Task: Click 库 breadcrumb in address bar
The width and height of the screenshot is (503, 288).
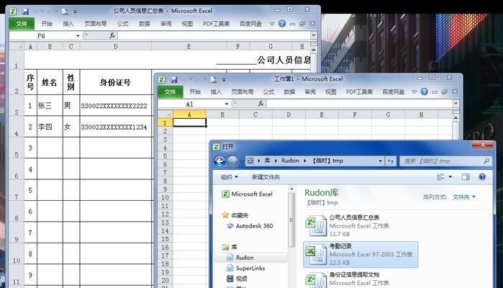Action: (267, 161)
